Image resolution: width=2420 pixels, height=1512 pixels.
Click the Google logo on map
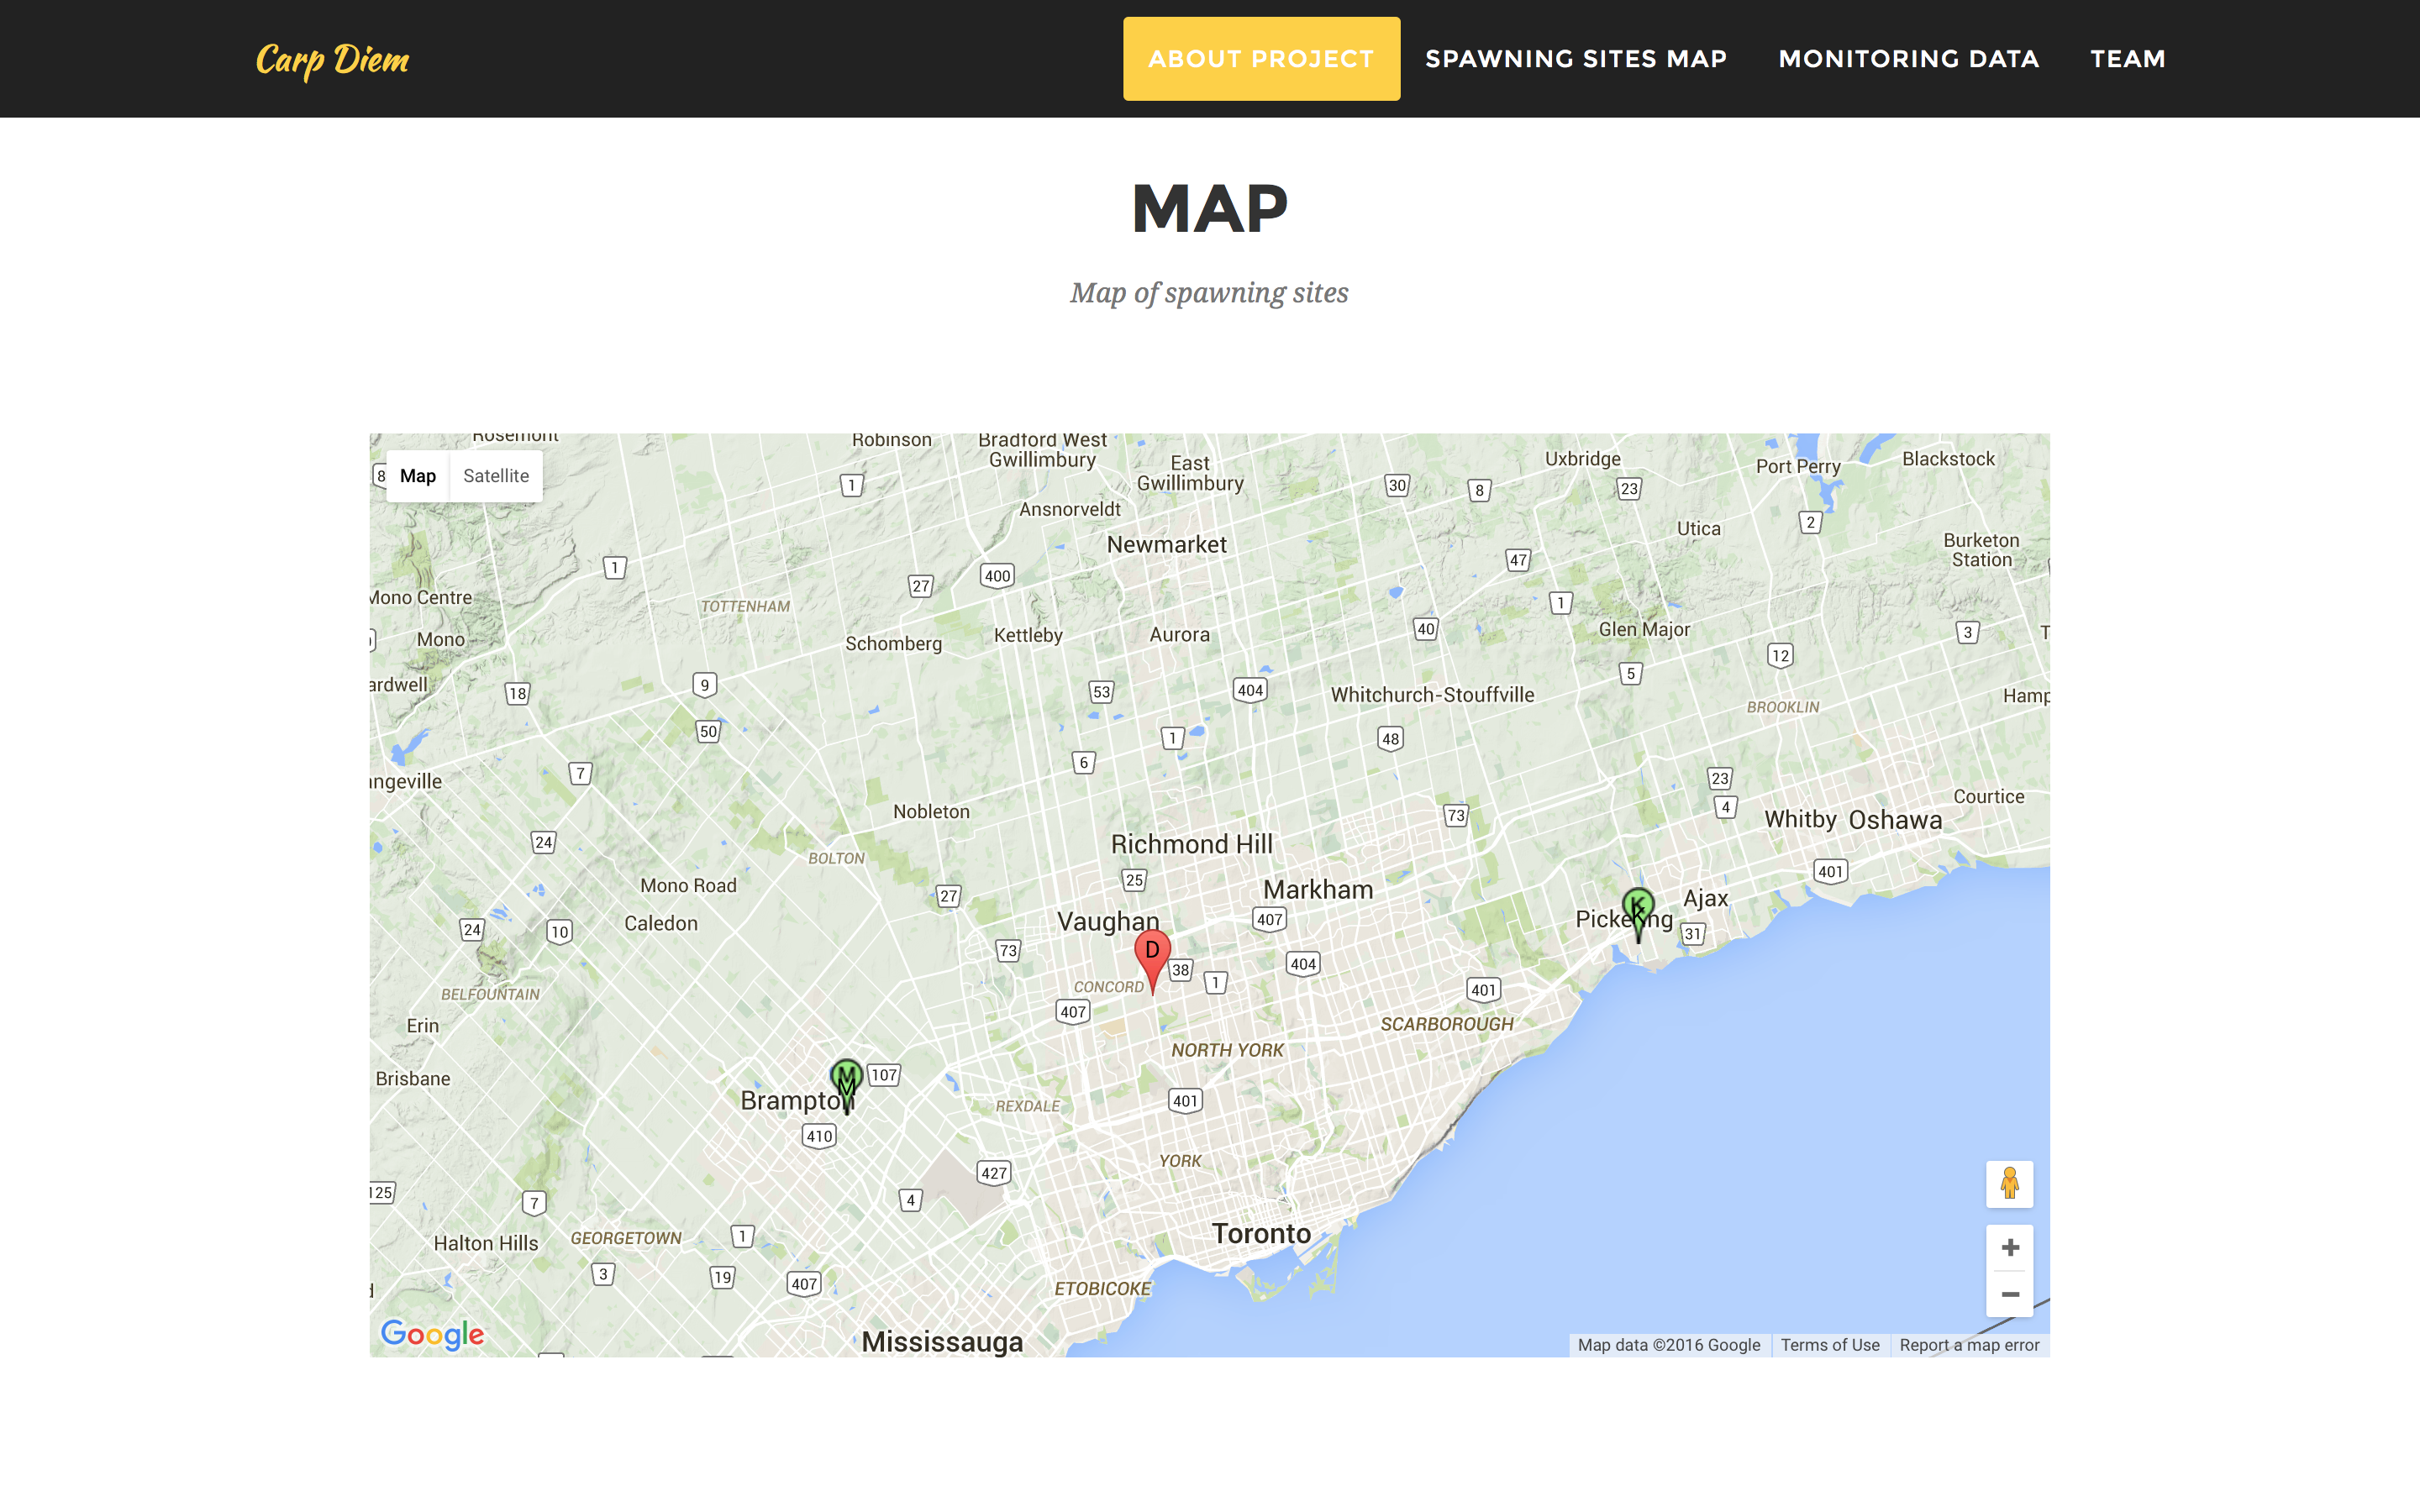tap(432, 1334)
